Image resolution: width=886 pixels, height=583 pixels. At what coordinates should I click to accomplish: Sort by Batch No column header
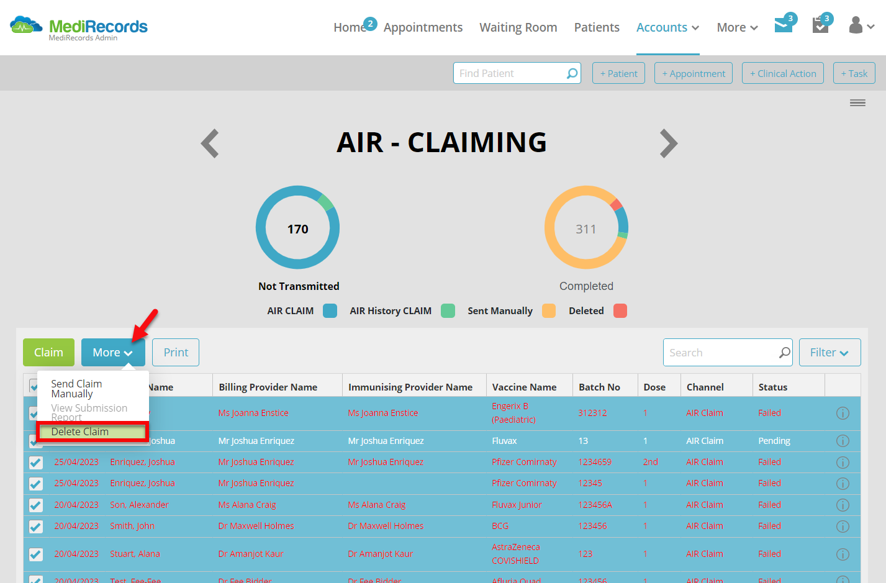tap(599, 387)
